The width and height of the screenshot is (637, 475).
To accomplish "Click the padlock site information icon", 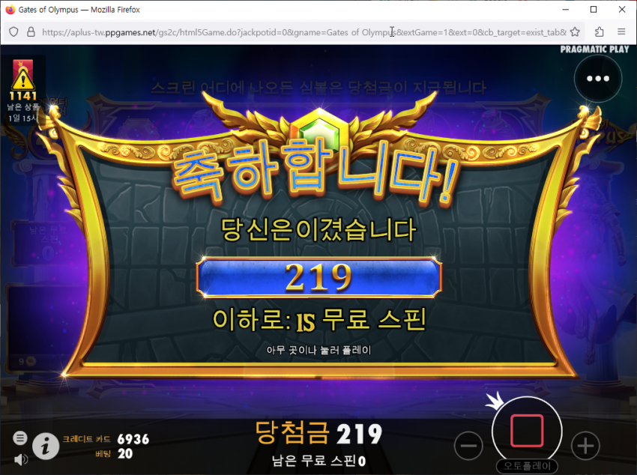I will [31, 31].
